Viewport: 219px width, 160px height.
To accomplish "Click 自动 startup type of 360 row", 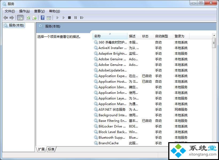I will pos(158,42).
